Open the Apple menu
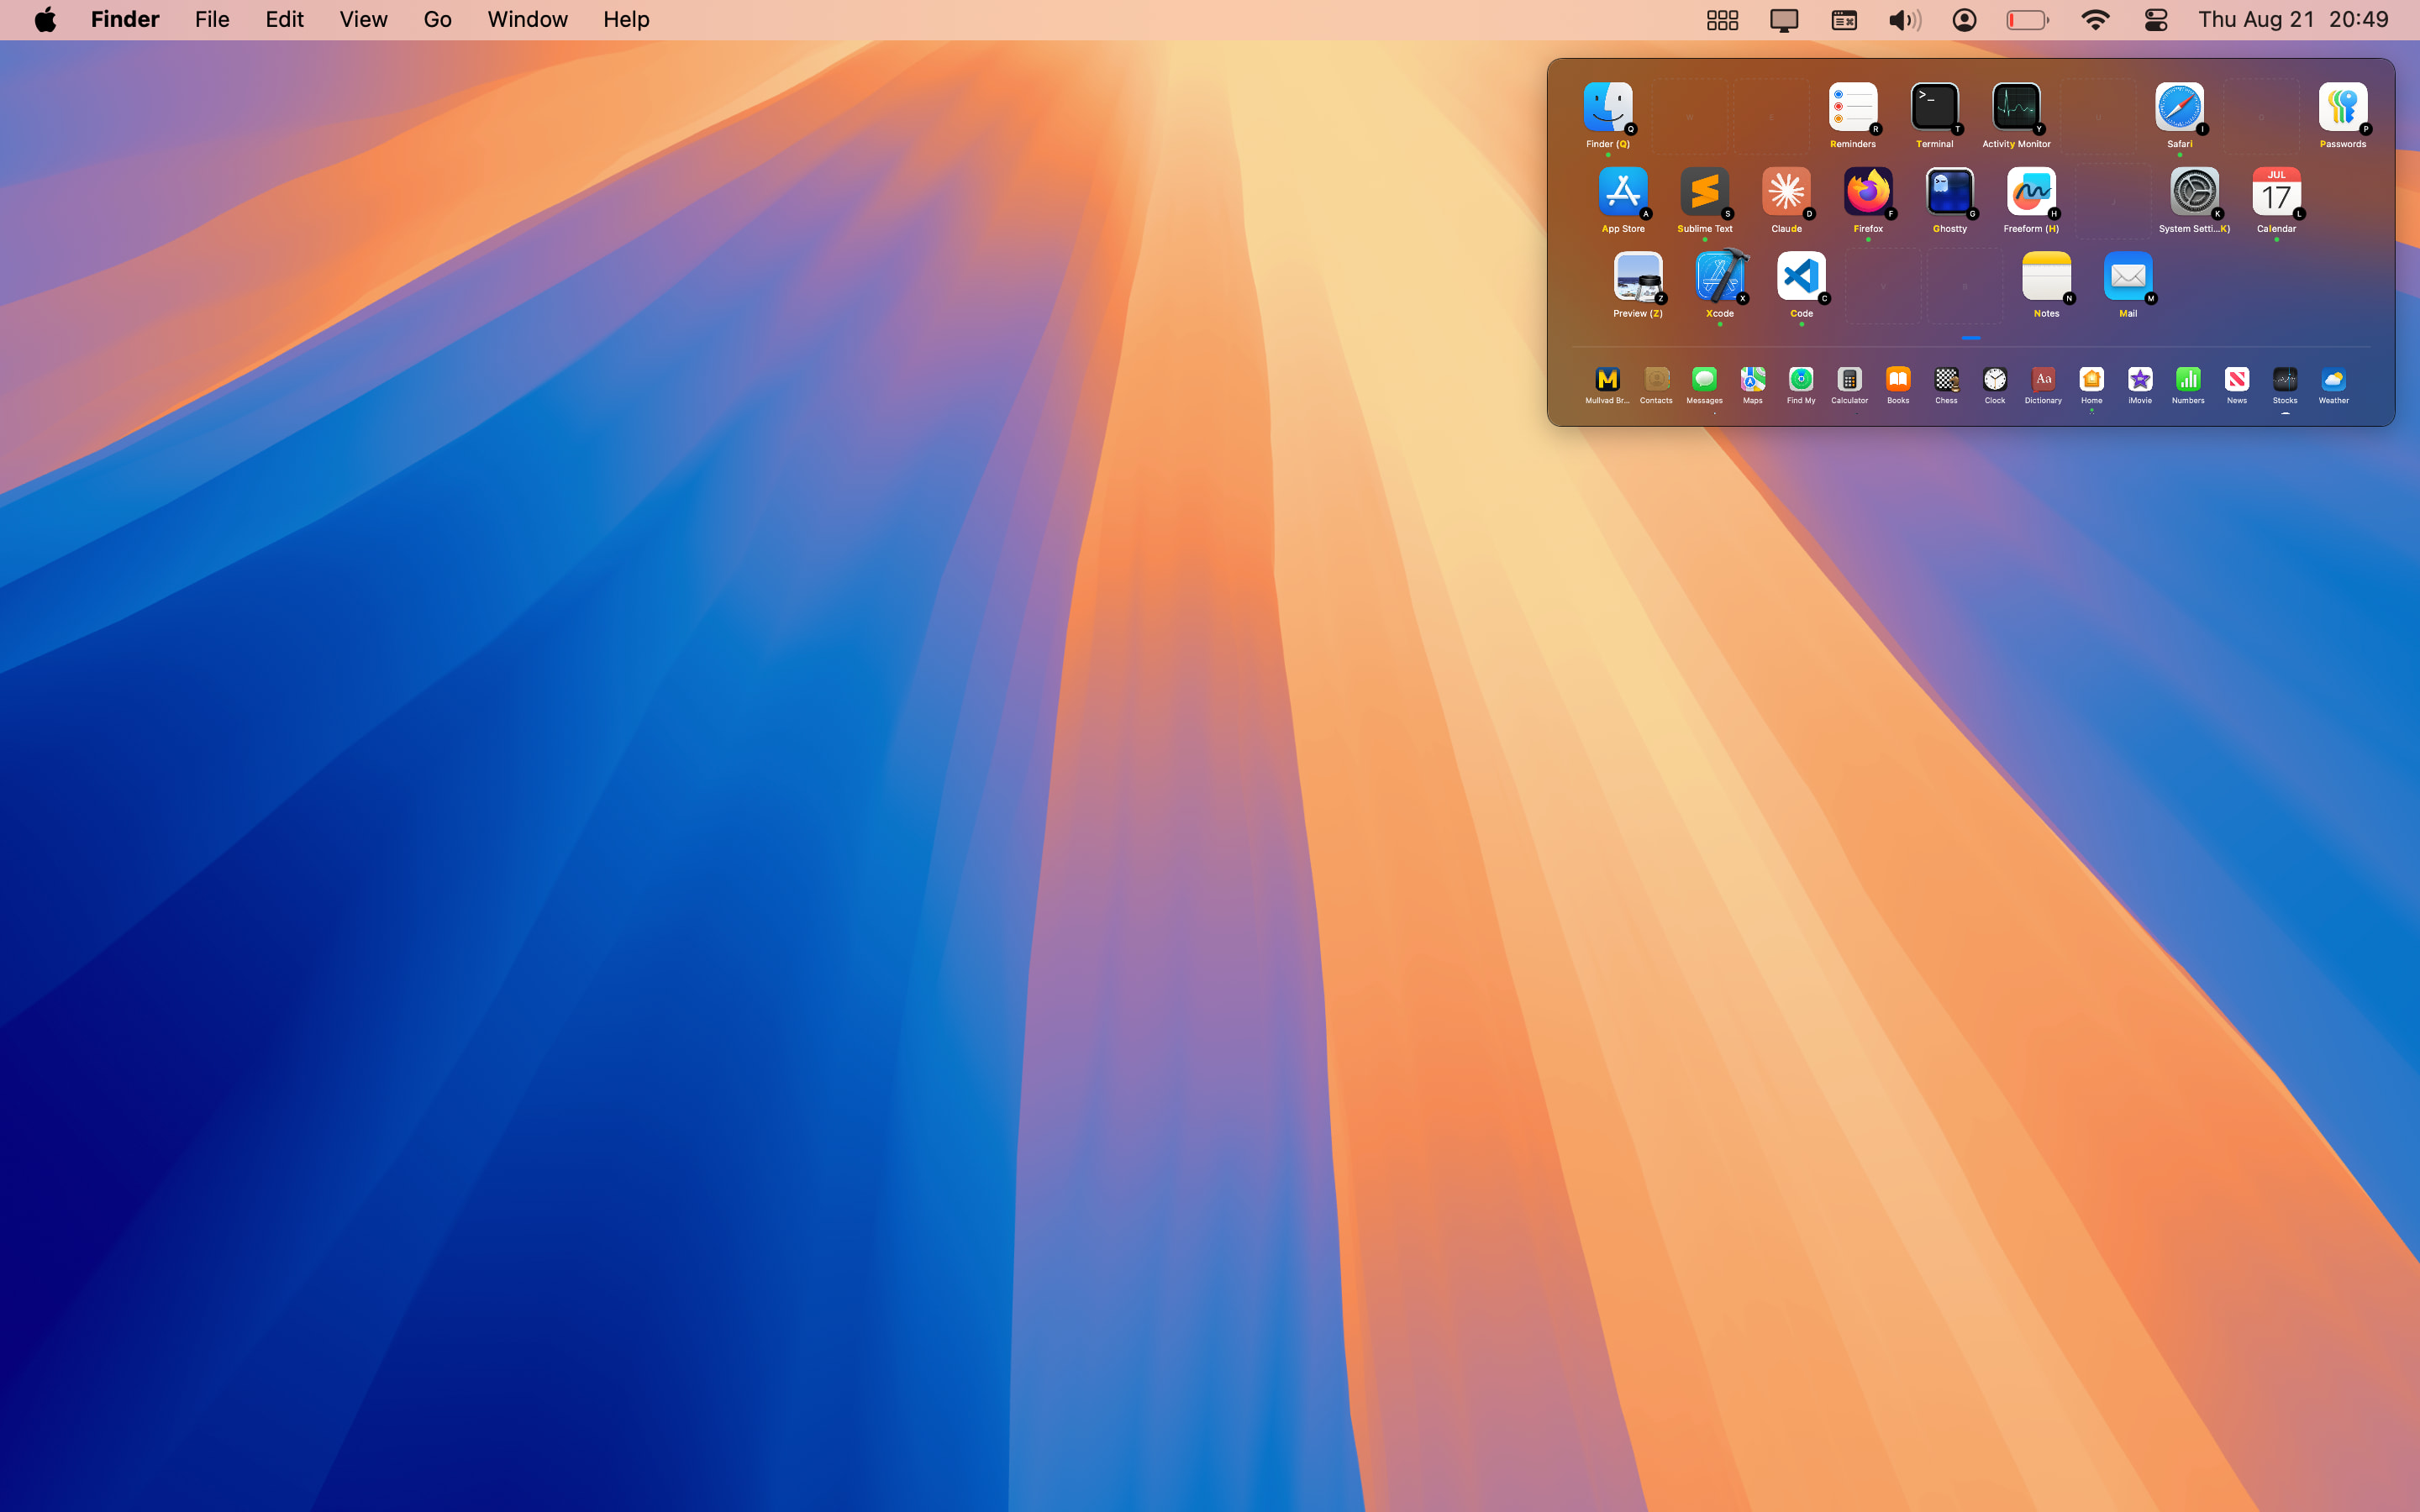 pos(45,20)
